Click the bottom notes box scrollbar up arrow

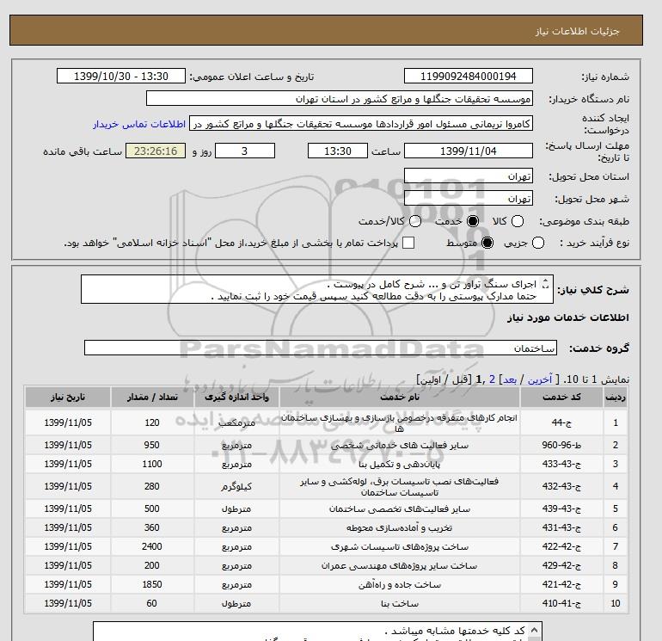tap(534, 630)
